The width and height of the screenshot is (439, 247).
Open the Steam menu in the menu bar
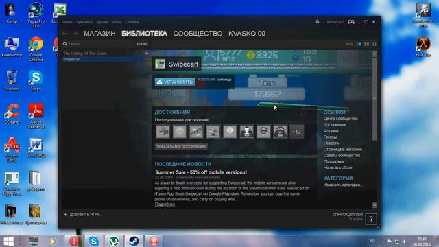click(x=67, y=22)
